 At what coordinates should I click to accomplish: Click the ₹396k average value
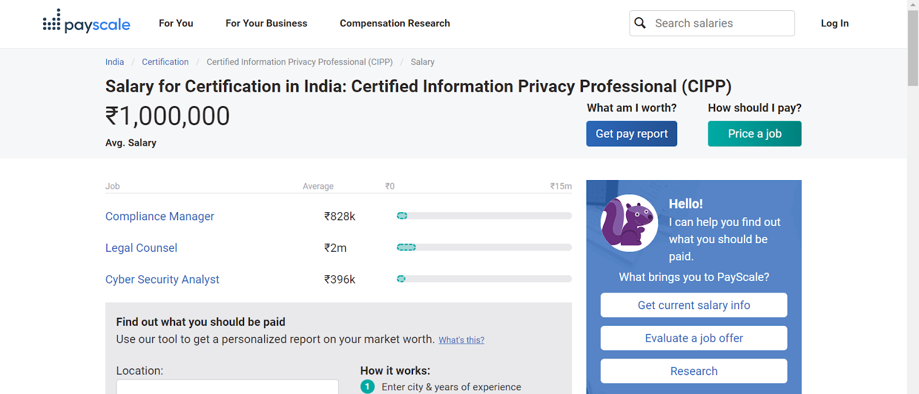tap(339, 279)
